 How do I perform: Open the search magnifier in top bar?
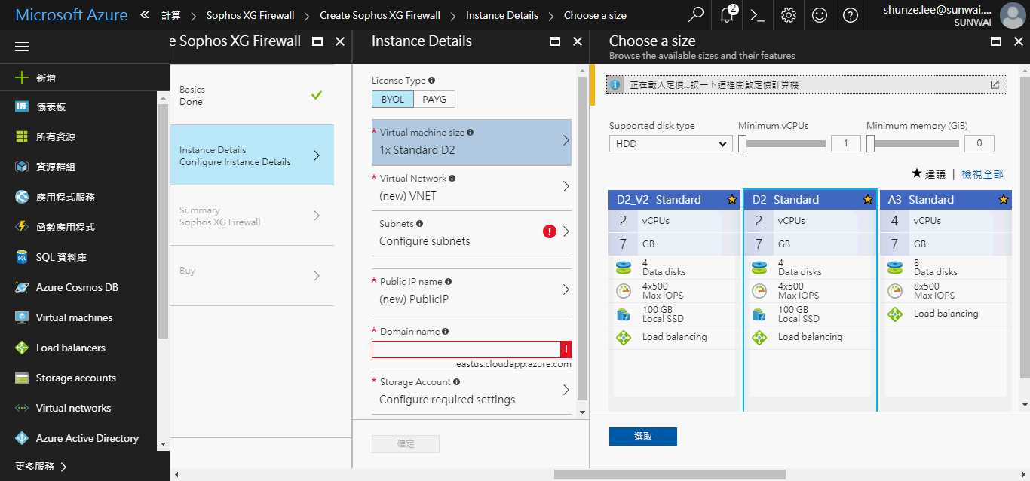696,15
